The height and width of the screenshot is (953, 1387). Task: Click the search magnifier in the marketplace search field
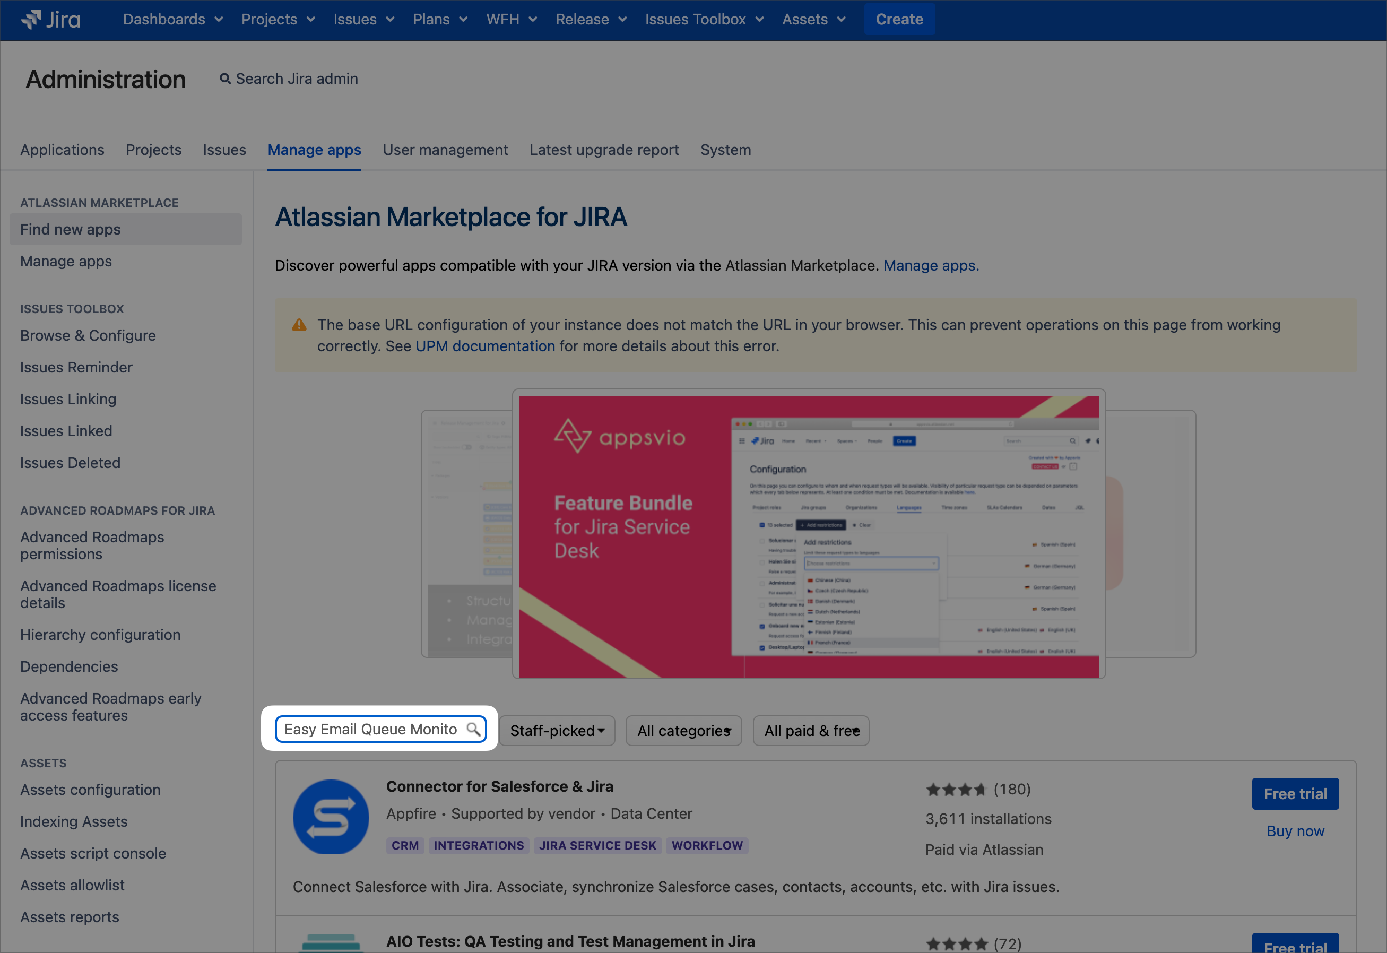tap(473, 729)
